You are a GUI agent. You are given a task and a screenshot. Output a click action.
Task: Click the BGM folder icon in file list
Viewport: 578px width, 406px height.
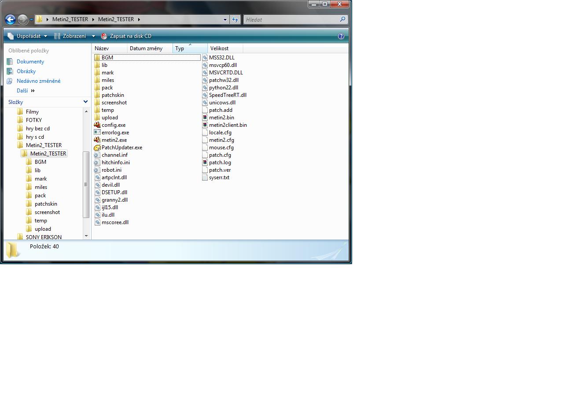[97, 58]
